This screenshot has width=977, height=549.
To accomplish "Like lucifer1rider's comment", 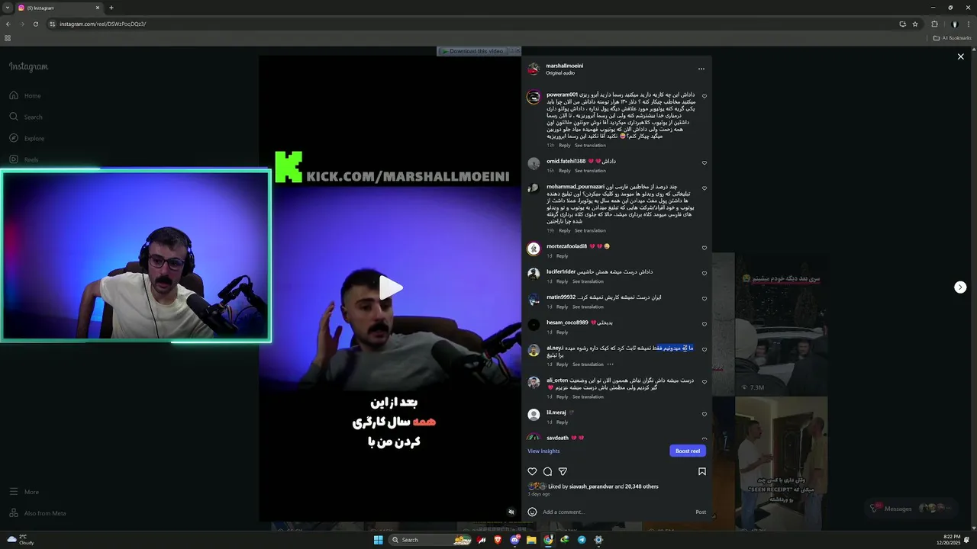I will 705,273.
